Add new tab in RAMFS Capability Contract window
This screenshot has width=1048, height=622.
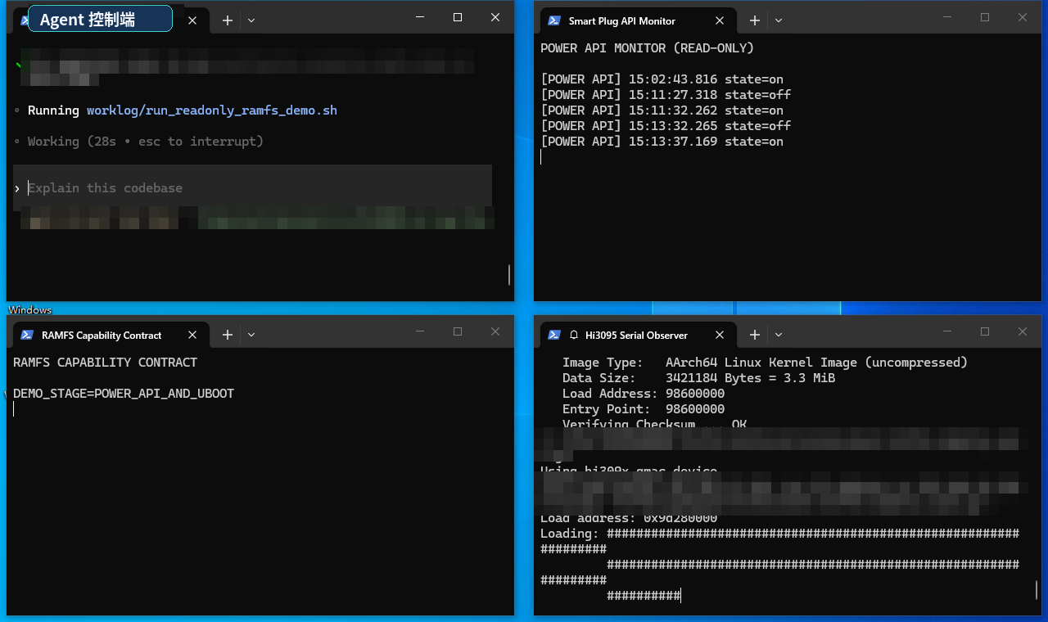(228, 335)
